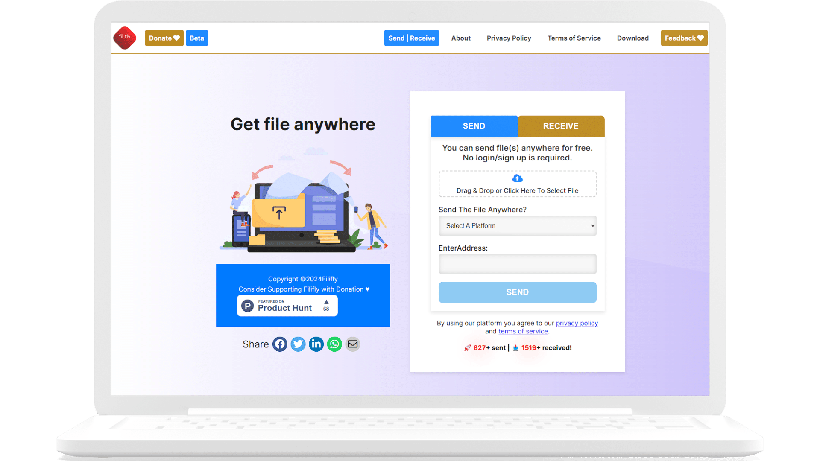Open the Beta label menu

point(196,38)
